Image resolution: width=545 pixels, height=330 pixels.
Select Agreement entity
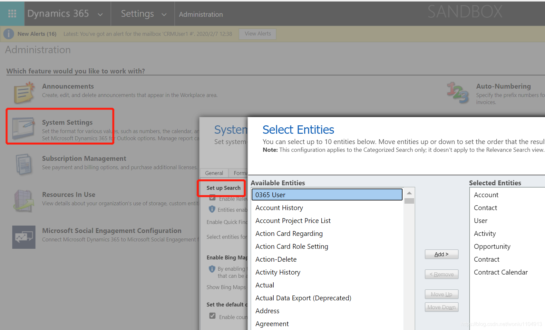327,324
